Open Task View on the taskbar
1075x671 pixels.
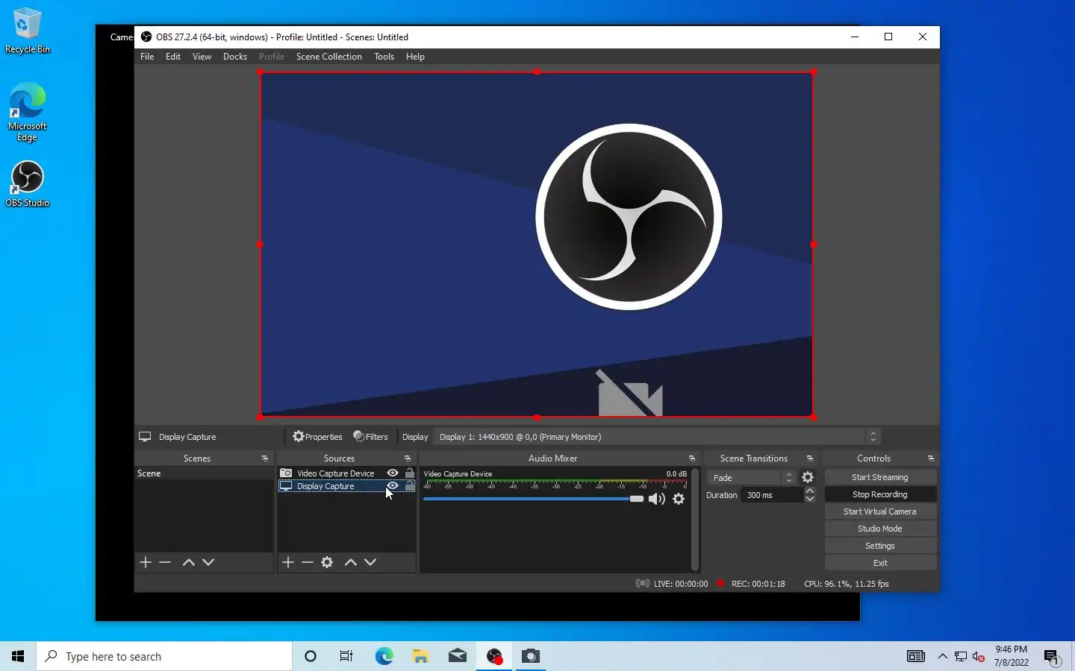pos(346,656)
